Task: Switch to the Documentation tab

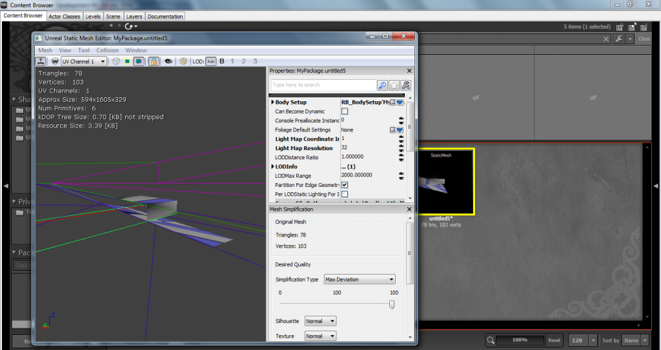Action: 165,16
